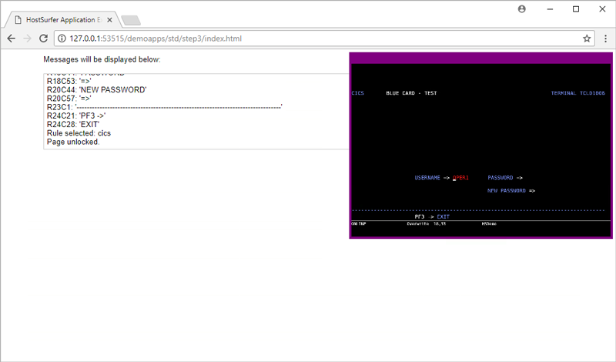Click the HSDemo status bar entry
The width and height of the screenshot is (616, 362).
489,223
